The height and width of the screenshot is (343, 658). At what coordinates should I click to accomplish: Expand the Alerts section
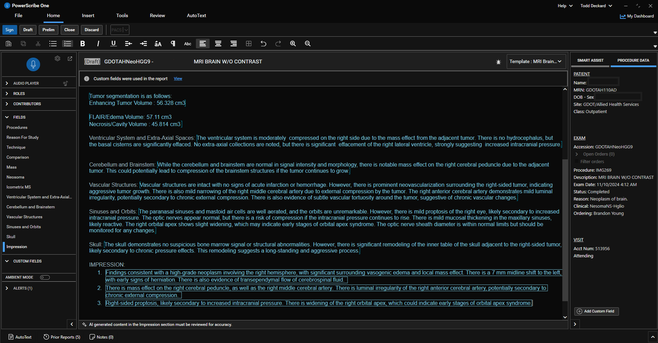pos(7,288)
